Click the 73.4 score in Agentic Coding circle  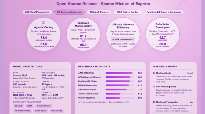44,38
